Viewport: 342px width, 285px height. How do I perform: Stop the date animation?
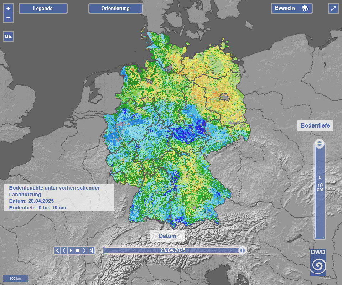pyautogui.click(x=78, y=250)
